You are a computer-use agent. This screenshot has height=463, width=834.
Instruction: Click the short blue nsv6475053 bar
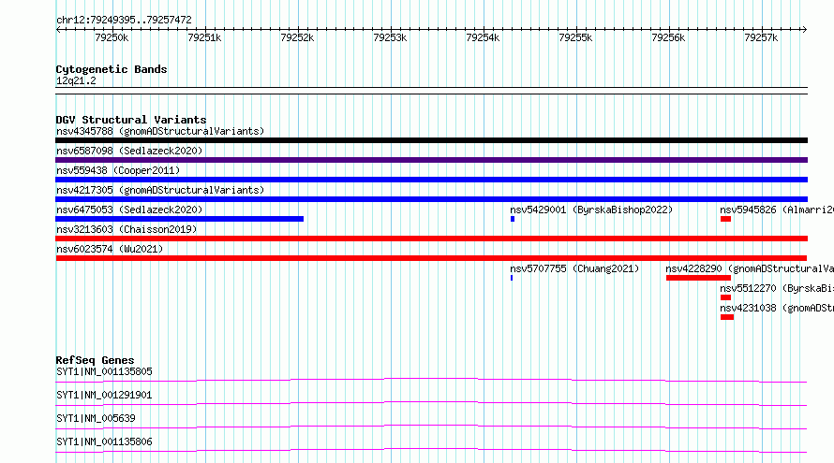pyautogui.click(x=179, y=219)
